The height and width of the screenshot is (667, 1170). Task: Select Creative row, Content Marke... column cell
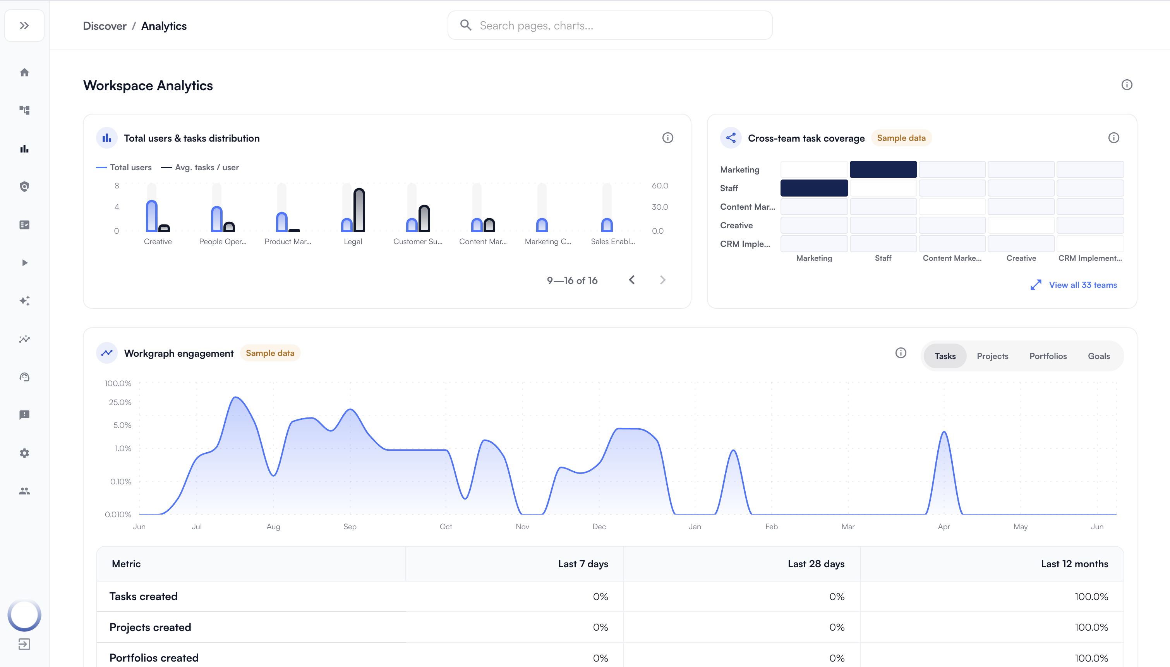[x=952, y=226]
